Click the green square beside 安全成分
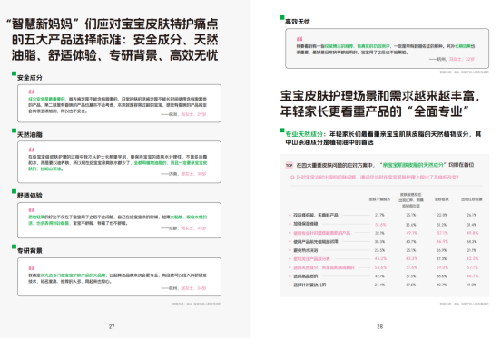Screen dimensions: 501x338 point(14,73)
